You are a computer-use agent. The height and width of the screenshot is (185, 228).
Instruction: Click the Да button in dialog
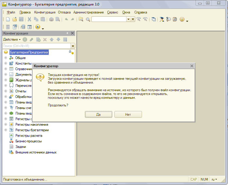coord(98,115)
